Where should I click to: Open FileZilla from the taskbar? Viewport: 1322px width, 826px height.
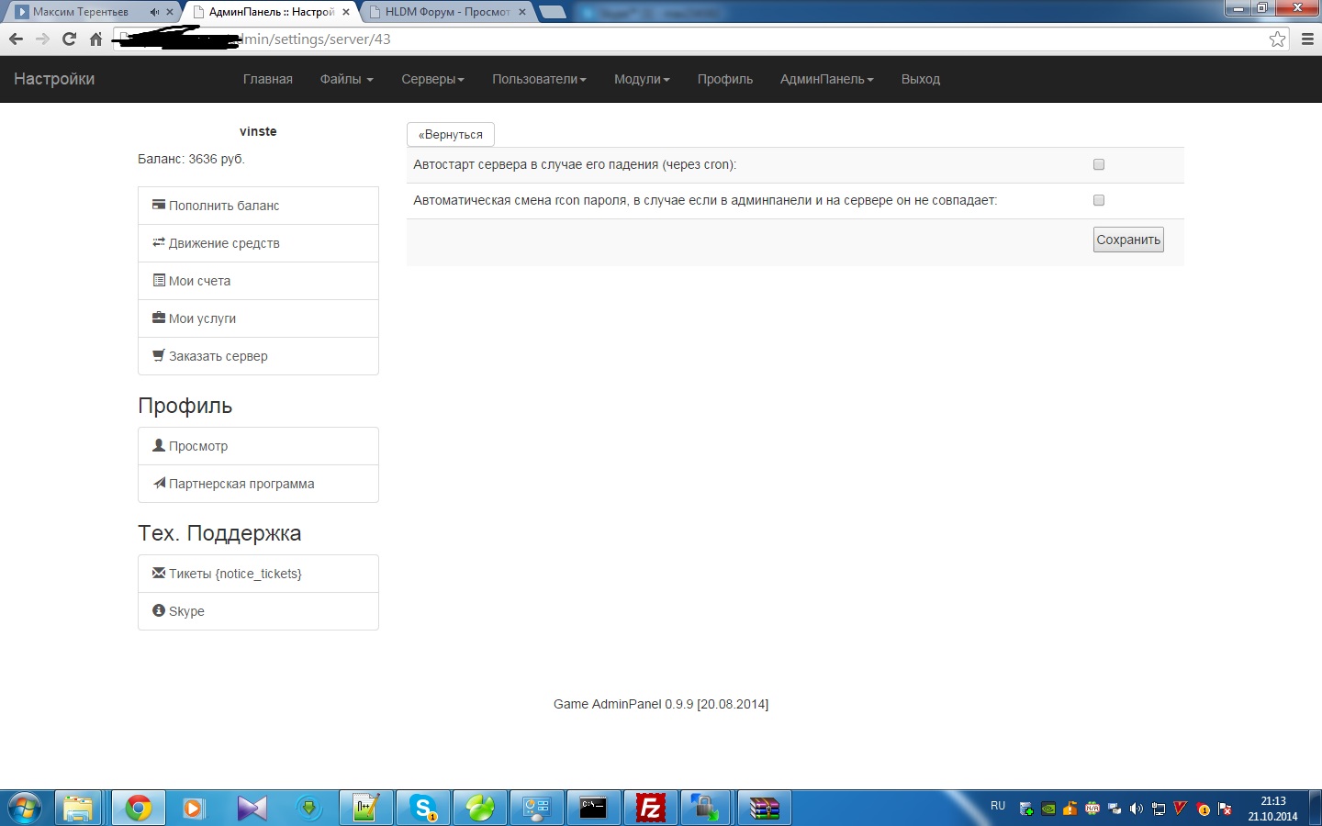650,808
